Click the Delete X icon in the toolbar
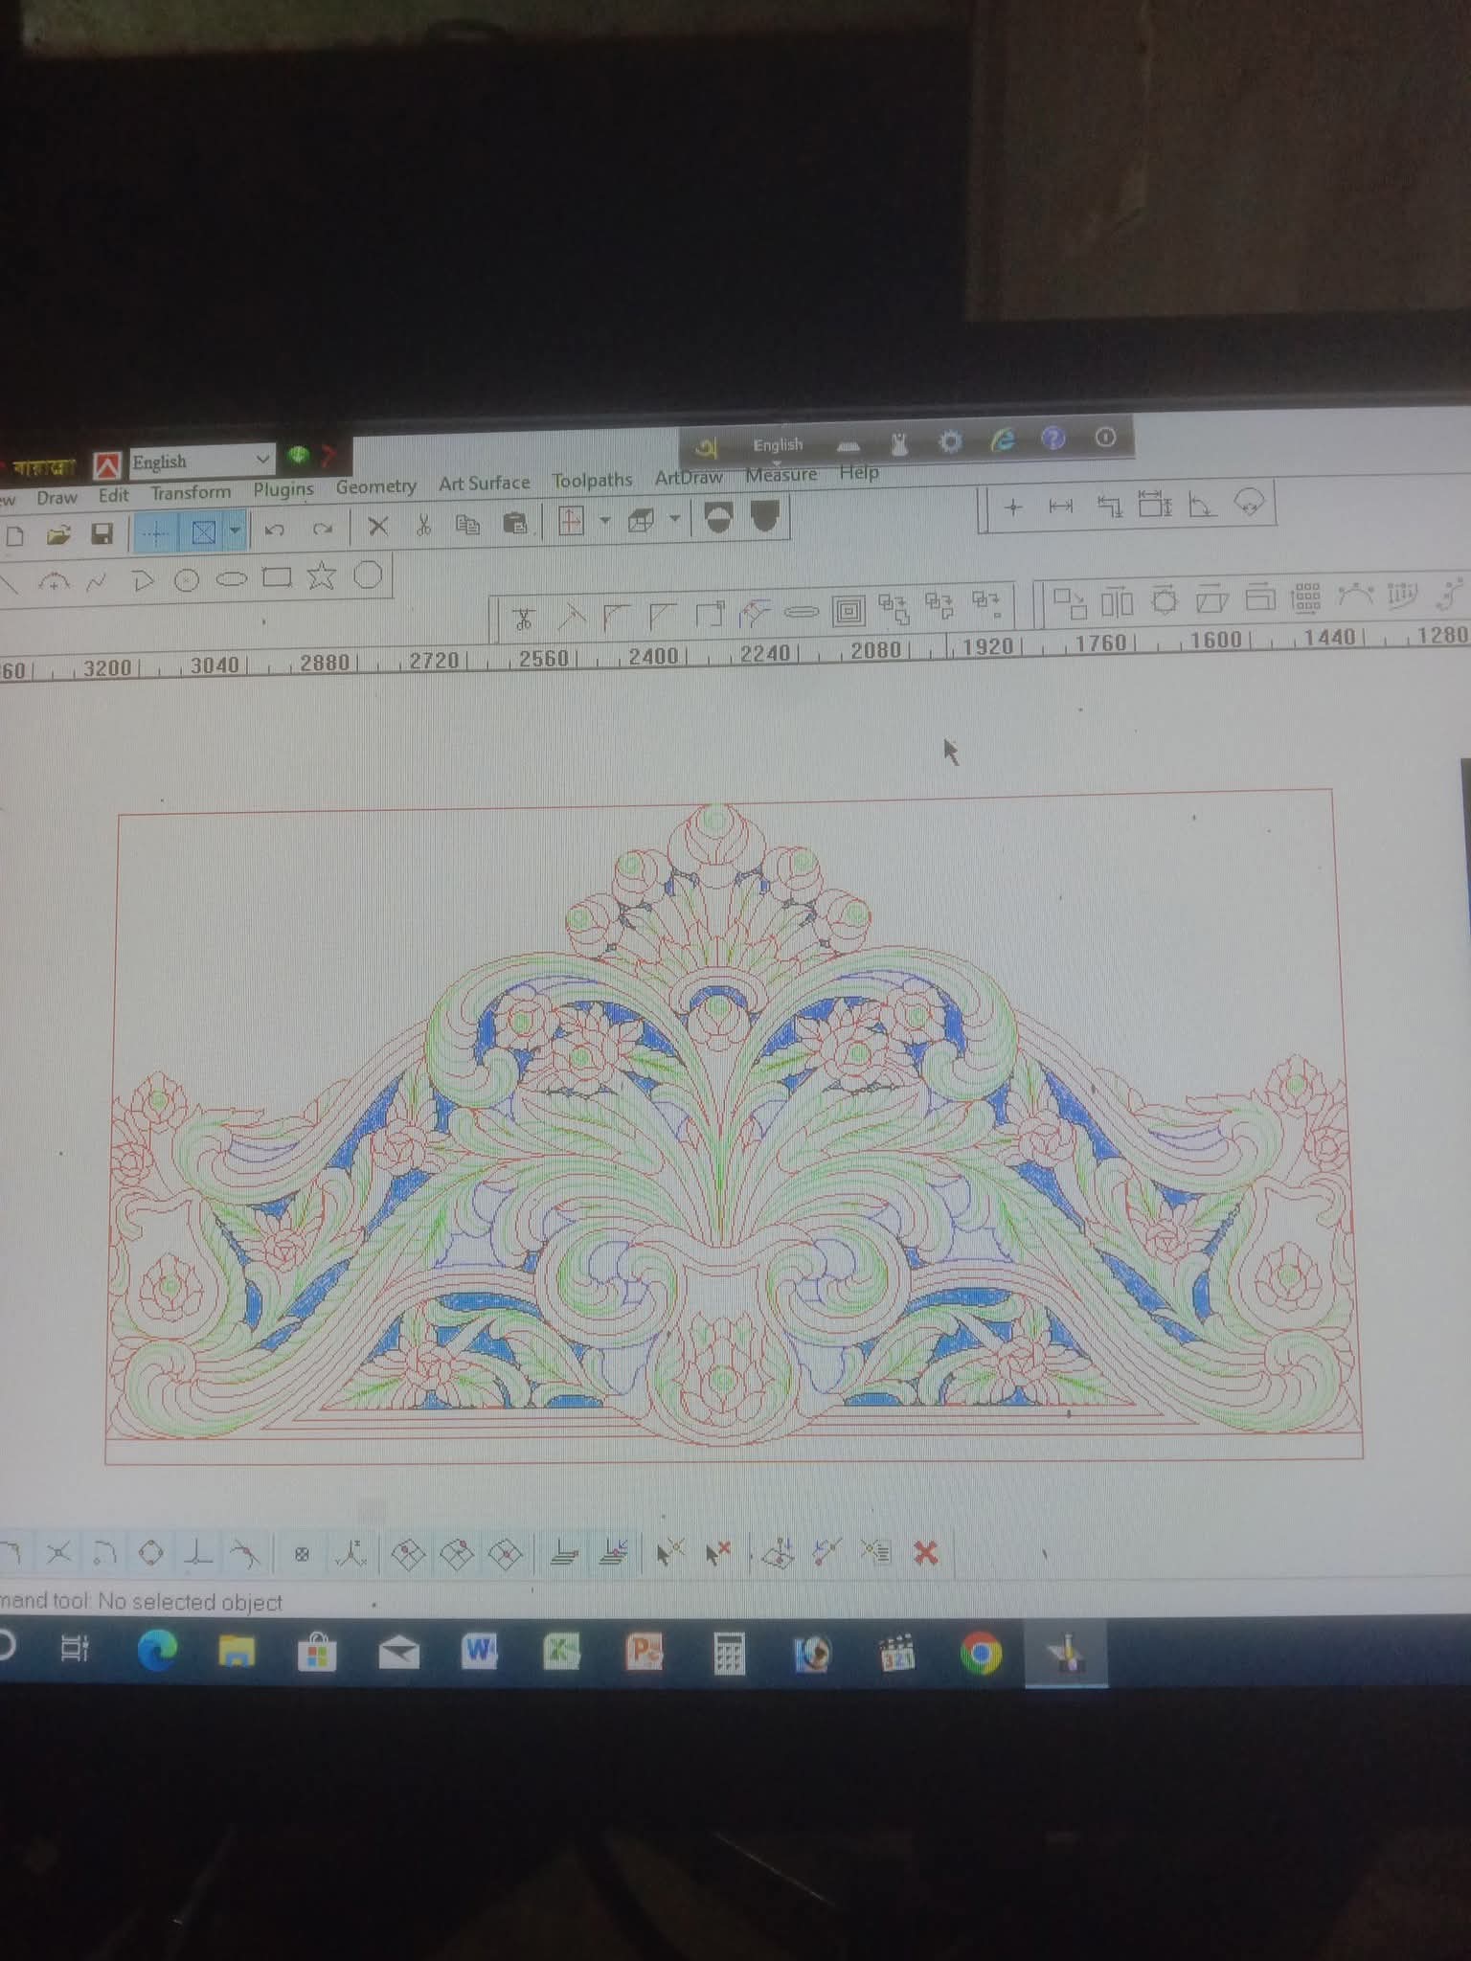The height and width of the screenshot is (1961, 1471). (x=378, y=526)
